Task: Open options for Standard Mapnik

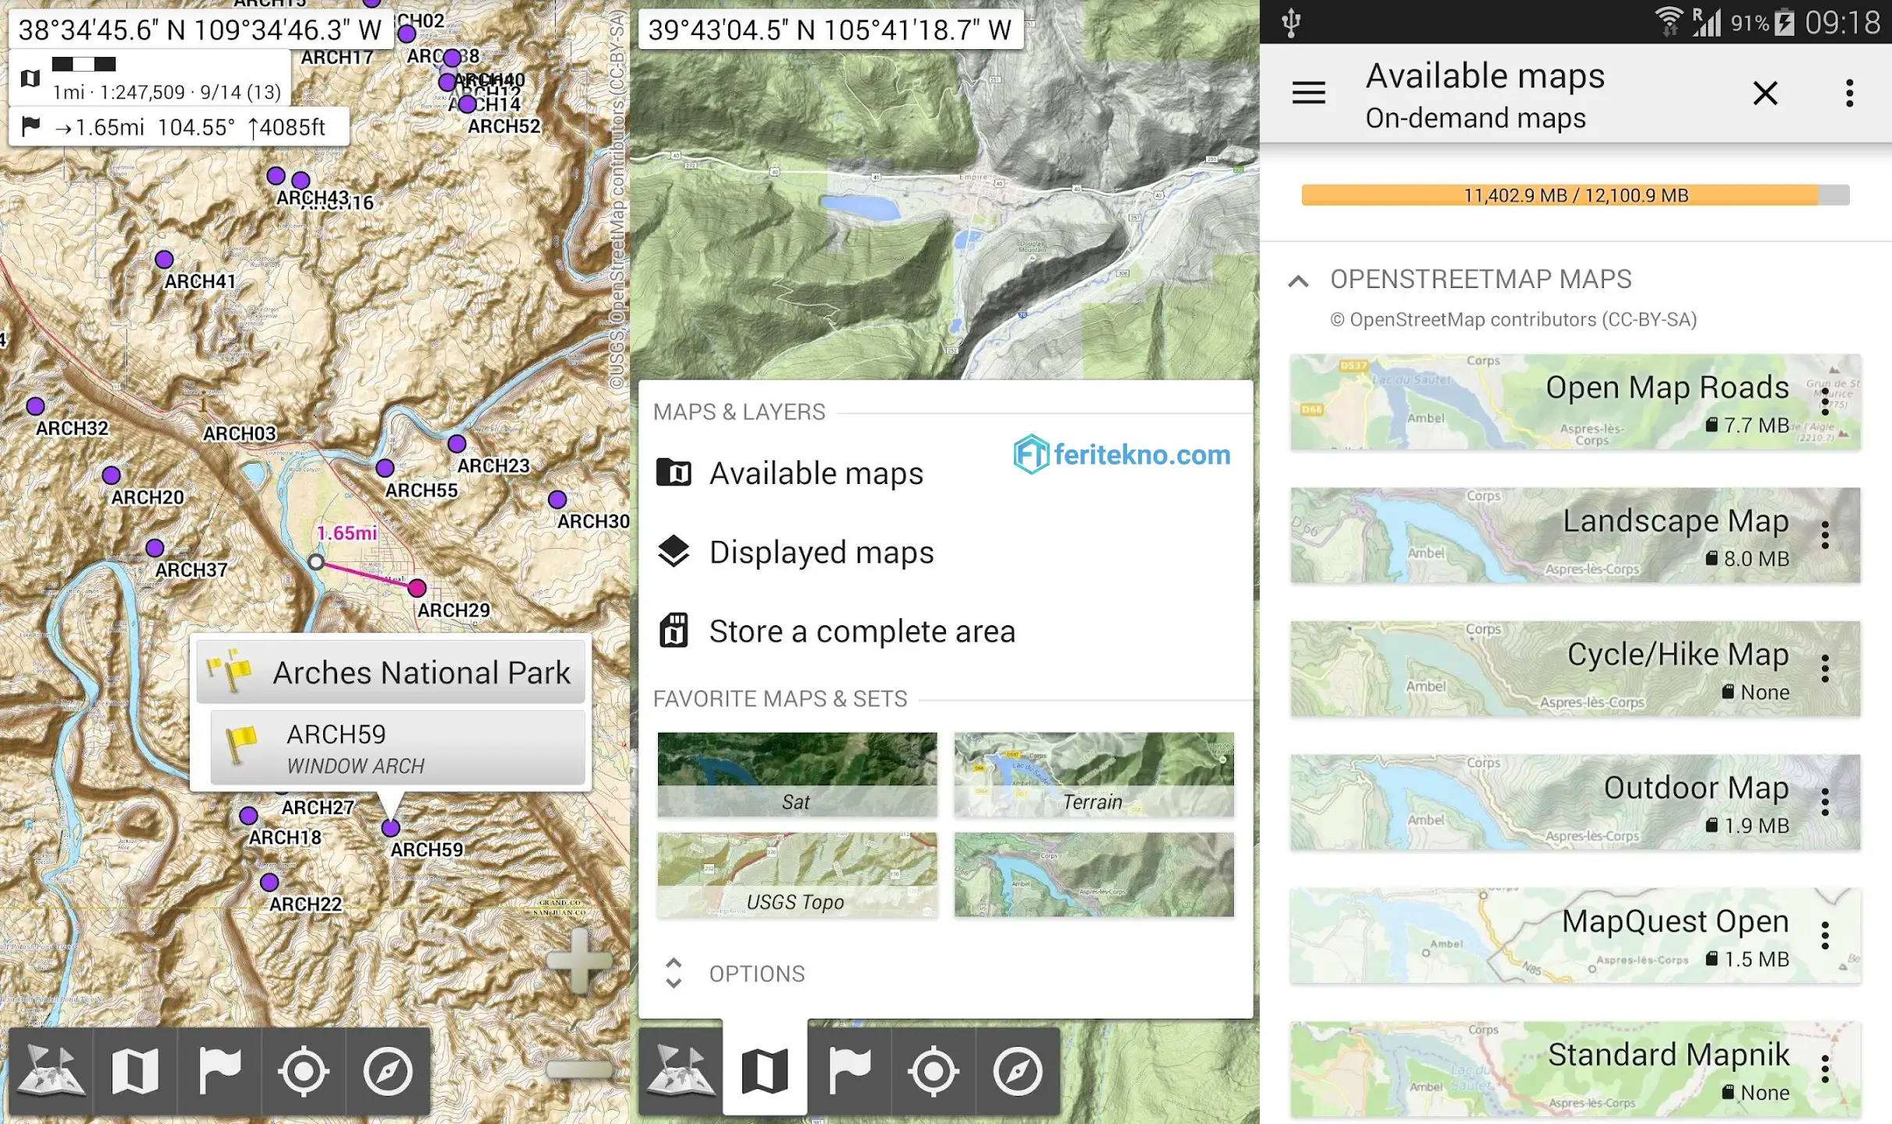Action: tap(1825, 1069)
